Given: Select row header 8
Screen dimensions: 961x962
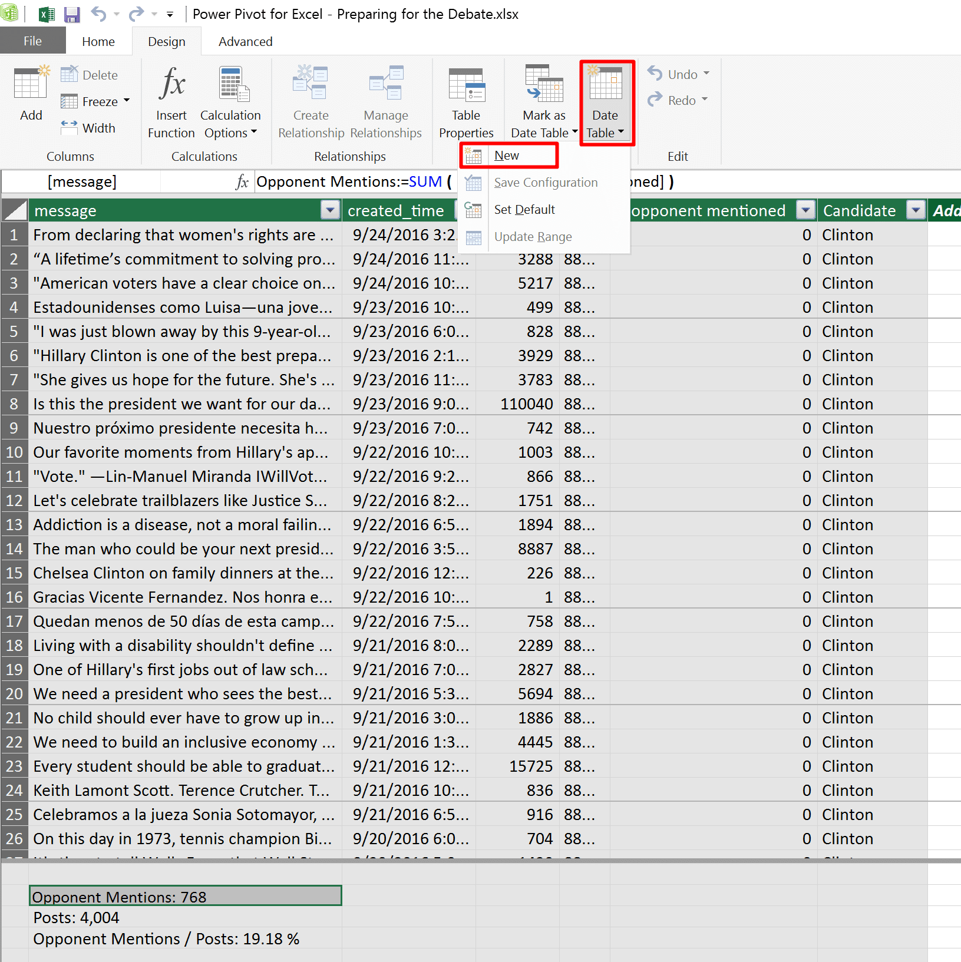Looking at the screenshot, I should point(14,404).
